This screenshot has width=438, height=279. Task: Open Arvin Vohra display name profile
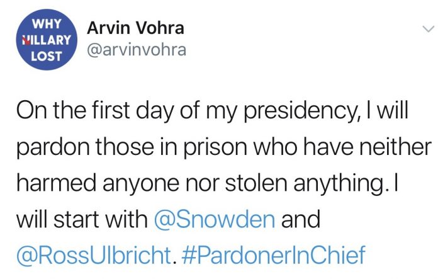(135, 28)
